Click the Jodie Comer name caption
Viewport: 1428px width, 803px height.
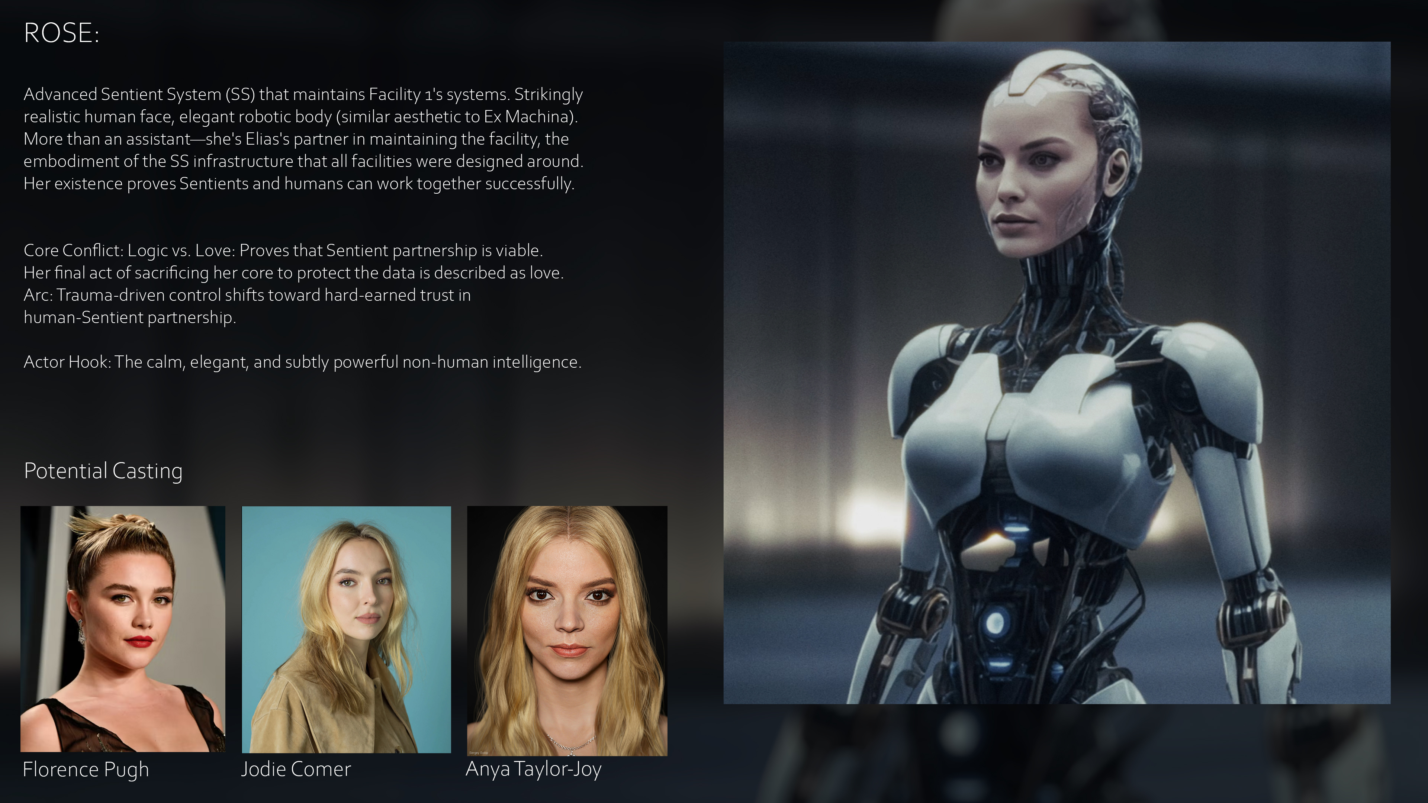296,769
